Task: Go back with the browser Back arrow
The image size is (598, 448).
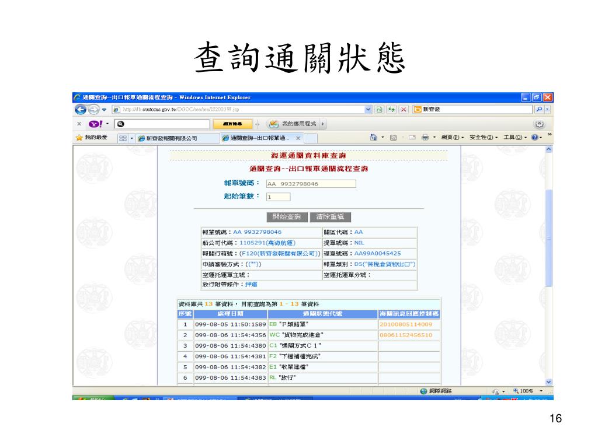Action: [x=80, y=110]
